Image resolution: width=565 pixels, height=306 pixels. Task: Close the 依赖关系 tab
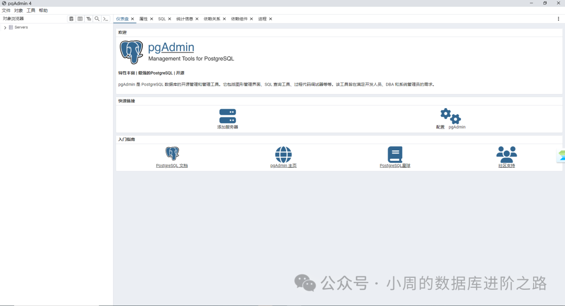pyautogui.click(x=223, y=18)
